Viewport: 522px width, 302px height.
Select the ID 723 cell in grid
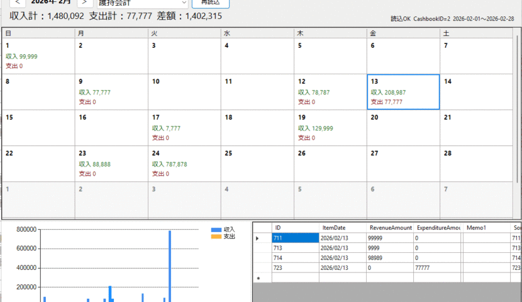(x=295, y=267)
